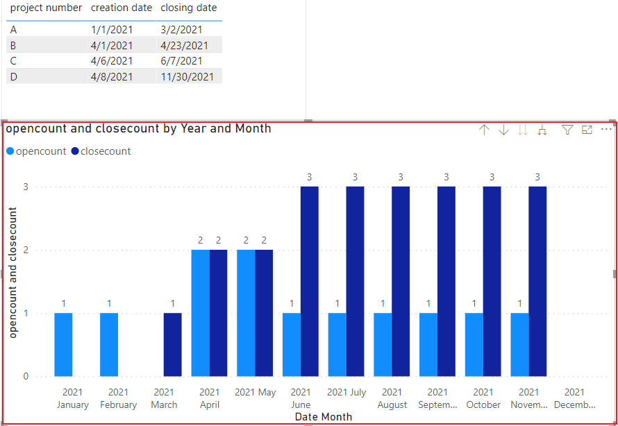
Task: Select the June 2021 closecount bar
Action: point(310,282)
